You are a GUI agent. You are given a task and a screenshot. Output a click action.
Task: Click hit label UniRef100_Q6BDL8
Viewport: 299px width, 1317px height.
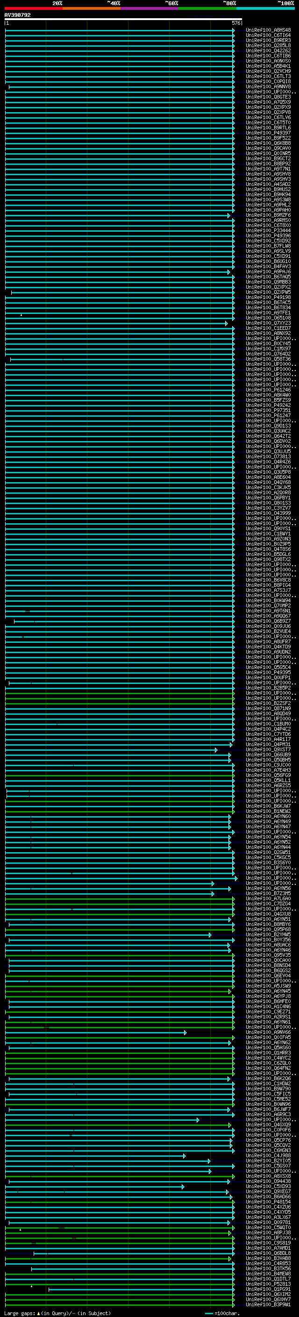point(268,1253)
